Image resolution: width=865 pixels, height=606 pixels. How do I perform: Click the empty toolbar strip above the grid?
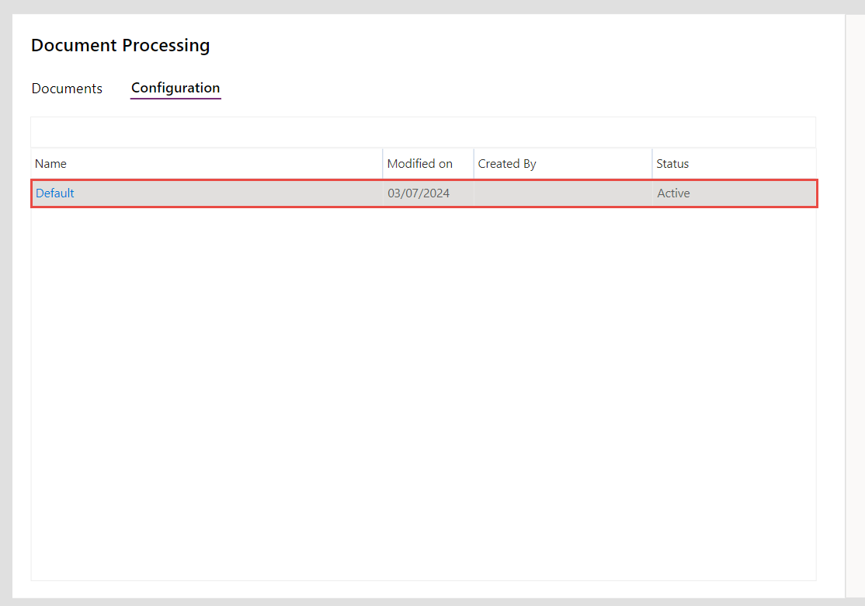click(423, 132)
